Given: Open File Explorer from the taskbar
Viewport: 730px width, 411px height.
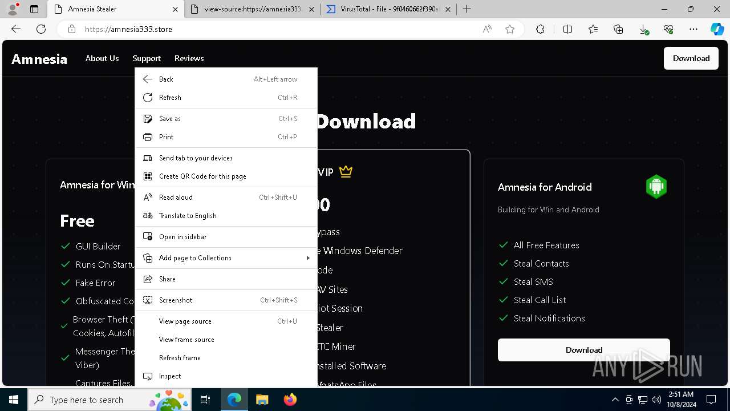Looking at the screenshot, I should [262, 400].
